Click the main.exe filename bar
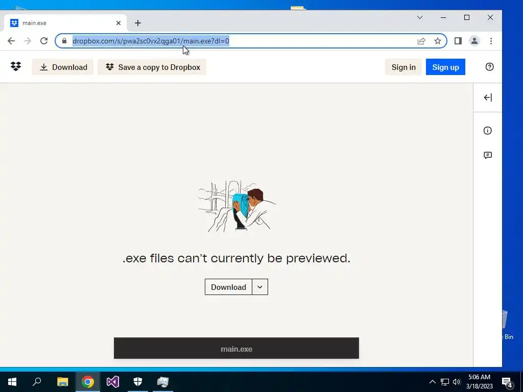 (x=236, y=348)
